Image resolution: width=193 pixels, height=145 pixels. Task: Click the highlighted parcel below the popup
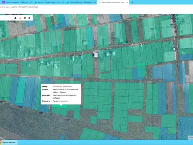[x=60, y=106]
